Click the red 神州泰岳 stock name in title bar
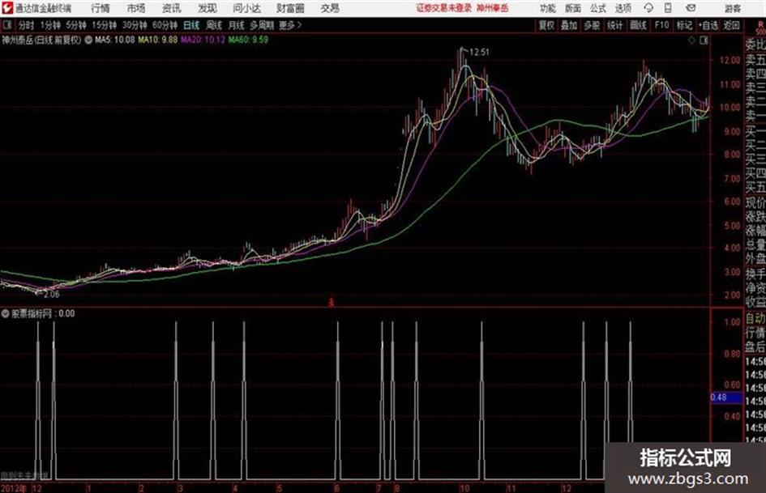This screenshot has width=766, height=493. click(x=493, y=8)
